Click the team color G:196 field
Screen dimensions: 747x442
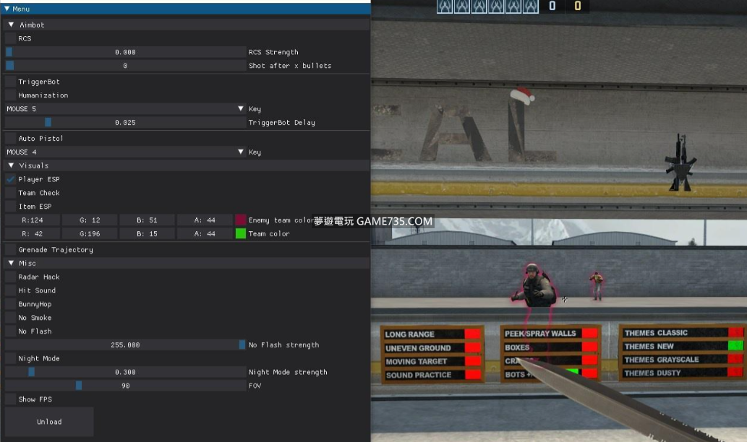(89, 234)
